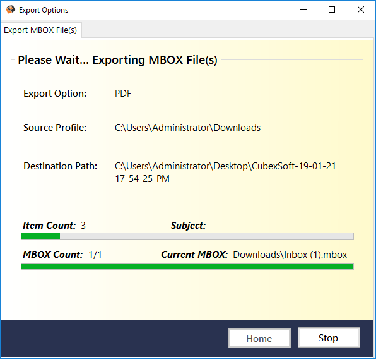
Task: Click the Please Wait exporting heading
Action: point(118,60)
